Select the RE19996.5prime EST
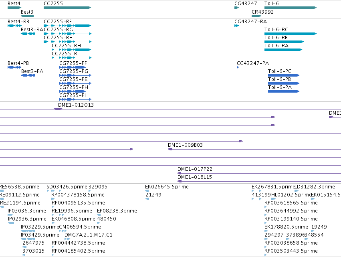Viewport: 341px width, 257px height. (58, 215)
